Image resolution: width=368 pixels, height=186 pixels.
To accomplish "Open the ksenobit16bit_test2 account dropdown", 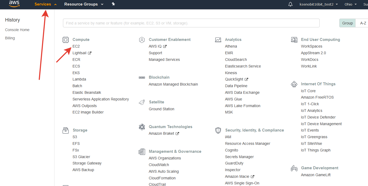I will 319,4.
